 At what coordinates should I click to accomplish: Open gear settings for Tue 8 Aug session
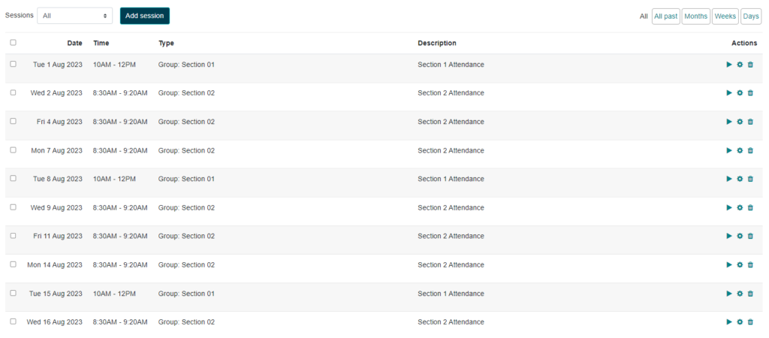click(740, 179)
